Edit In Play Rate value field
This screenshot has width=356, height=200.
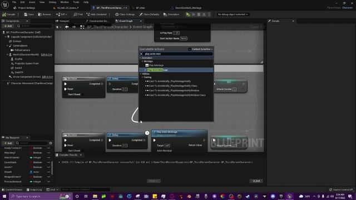pyautogui.click(x=176, y=33)
